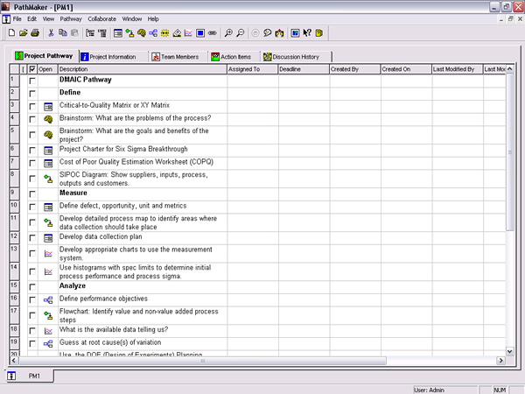Select the Project Pathway tab
Image resolution: width=525 pixels, height=394 pixels.
point(45,56)
